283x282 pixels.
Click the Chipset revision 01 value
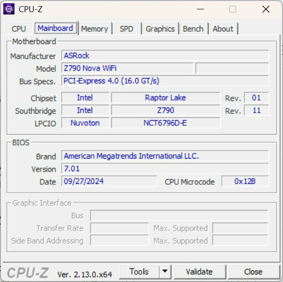click(256, 98)
